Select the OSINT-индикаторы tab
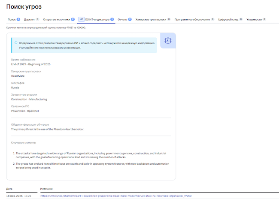This screenshot has height=199, width=279. [x=97, y=19]
